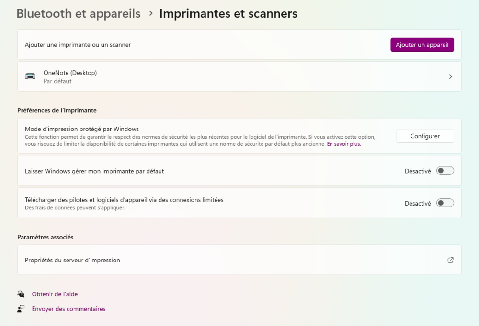The height and width of the screenshot is (326, 479).
Task: Click the external link icon for Propriétés du serveur
Action: pyautogui.click(x=450, y=260)
